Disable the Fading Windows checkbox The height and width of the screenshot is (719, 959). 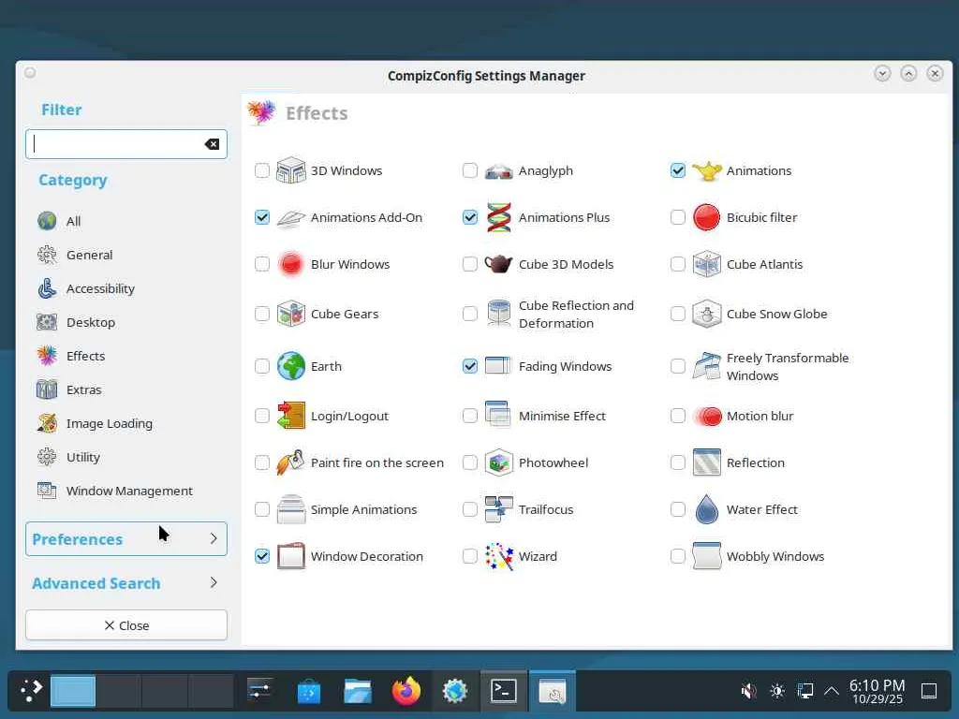[x=470, y=366]
